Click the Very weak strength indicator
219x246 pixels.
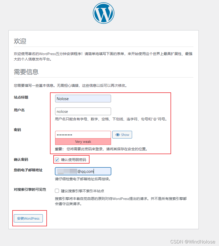coord(83,142)
